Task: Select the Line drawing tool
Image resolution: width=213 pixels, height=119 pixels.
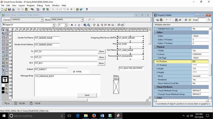Action: point(7,37)
